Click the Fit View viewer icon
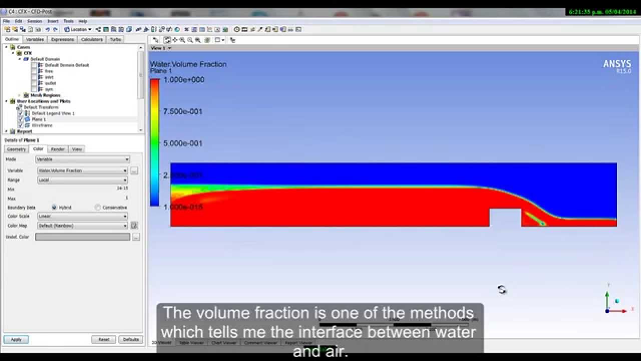Screen dimensions: 641x361 pyautogui.click(x=198, y=40)
